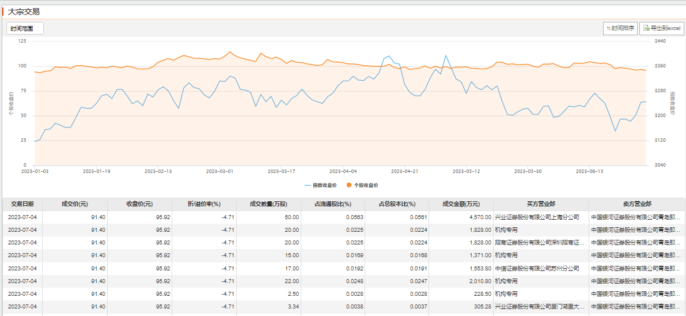Click the 3.34 volume cell

point(268,306)
